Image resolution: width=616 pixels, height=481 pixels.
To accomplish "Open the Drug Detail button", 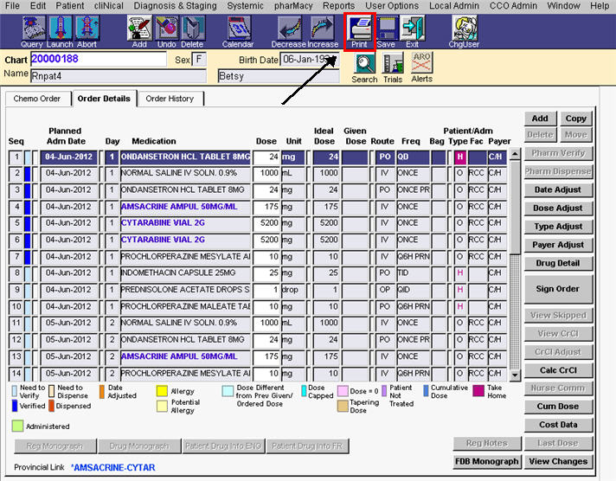I will click(558, 263).
